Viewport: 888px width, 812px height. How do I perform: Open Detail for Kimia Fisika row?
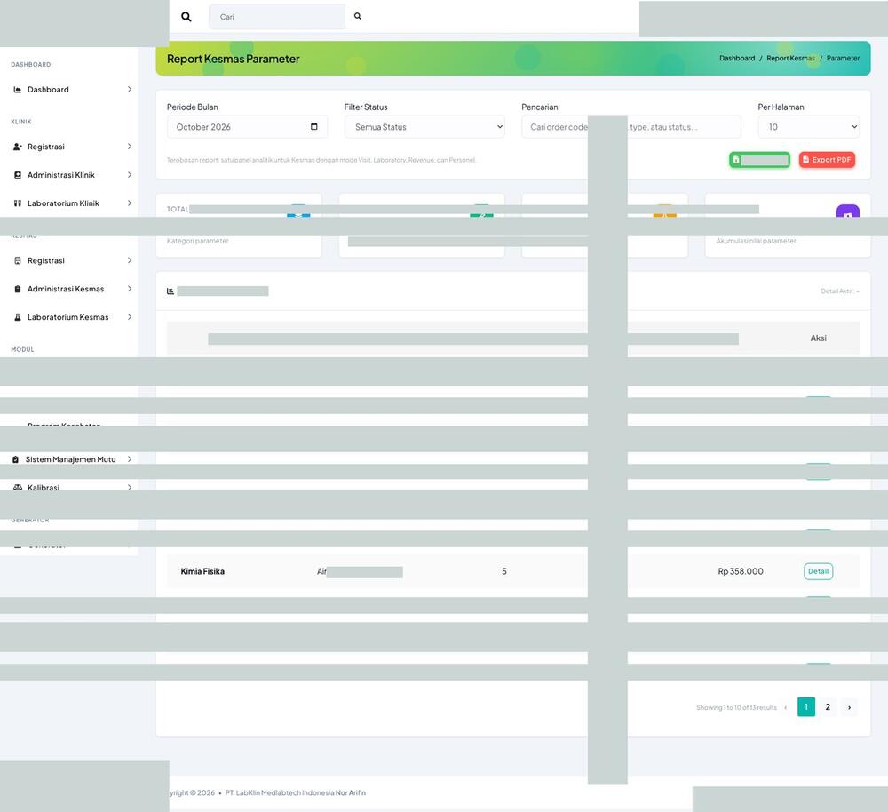tap(818, 571)
